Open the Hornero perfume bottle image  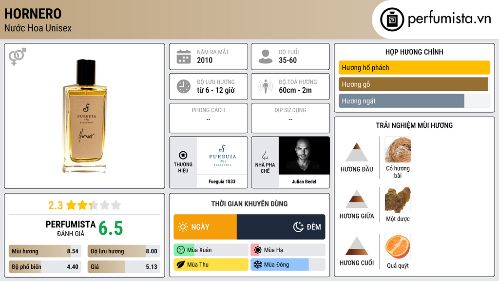click(x=85, y=116)
